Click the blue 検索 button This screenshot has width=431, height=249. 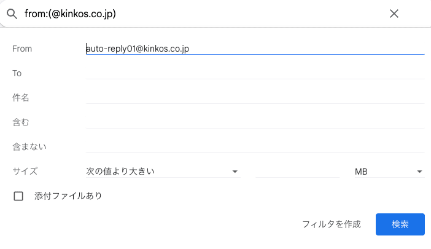(400, 224)
